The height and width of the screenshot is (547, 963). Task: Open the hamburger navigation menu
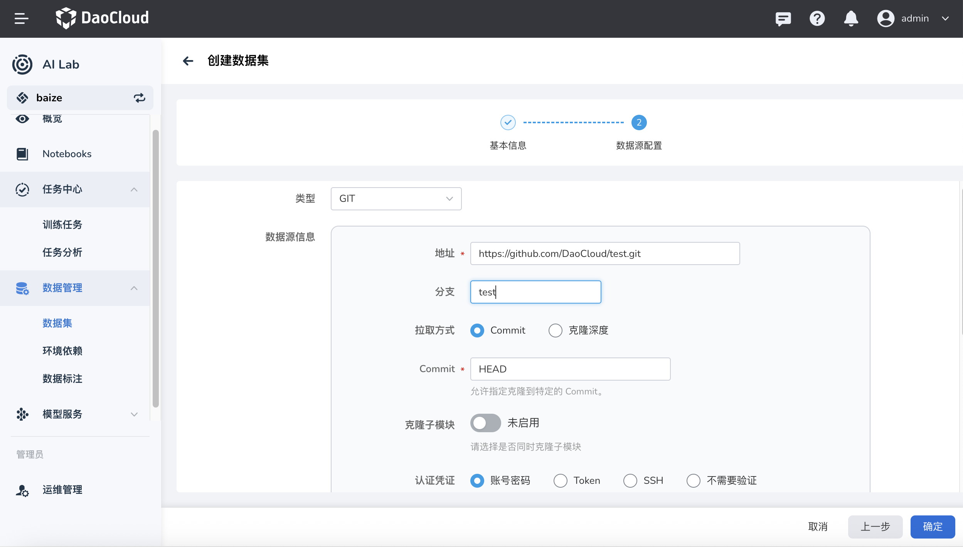click(x=22, y=18)
